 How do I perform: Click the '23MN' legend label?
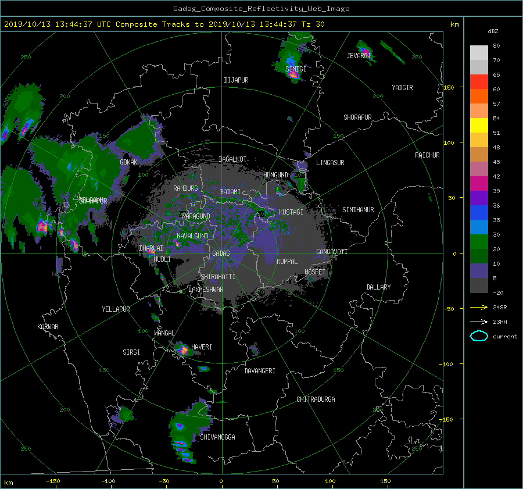pos(500,322)
